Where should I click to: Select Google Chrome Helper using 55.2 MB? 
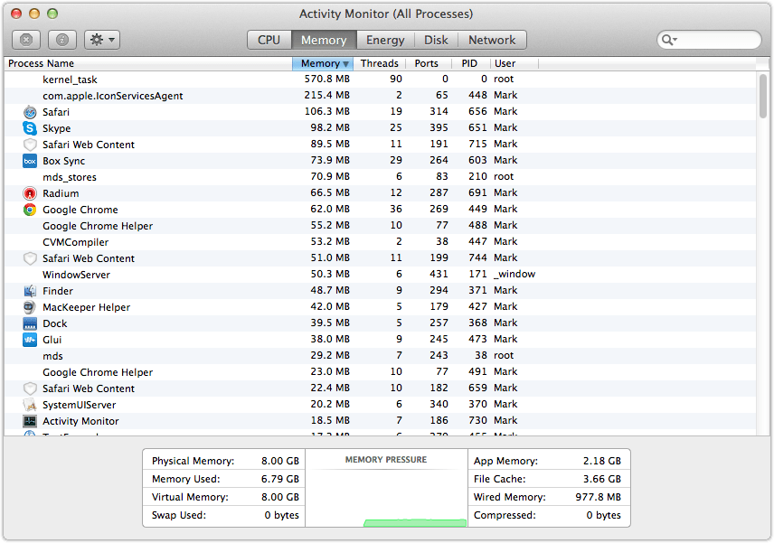click(380, 226)
